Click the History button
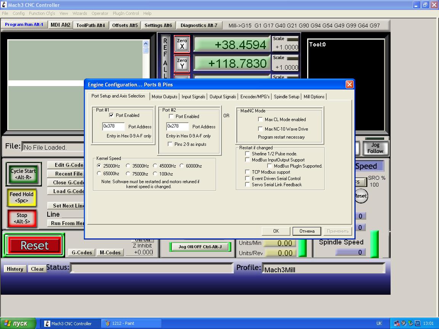 point(15,269)
